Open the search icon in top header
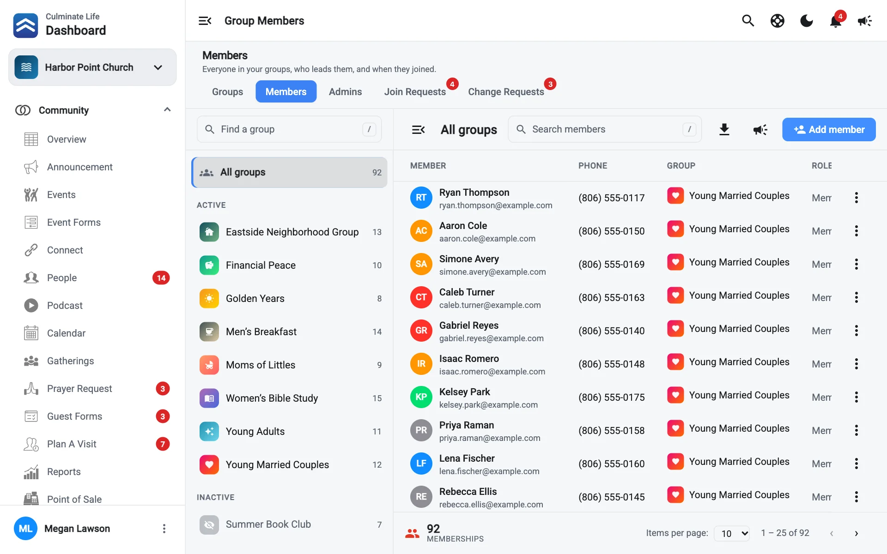 [748, 21]
